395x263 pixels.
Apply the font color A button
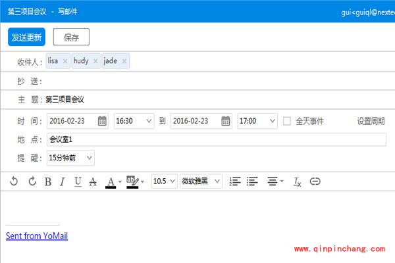(111, 182)
